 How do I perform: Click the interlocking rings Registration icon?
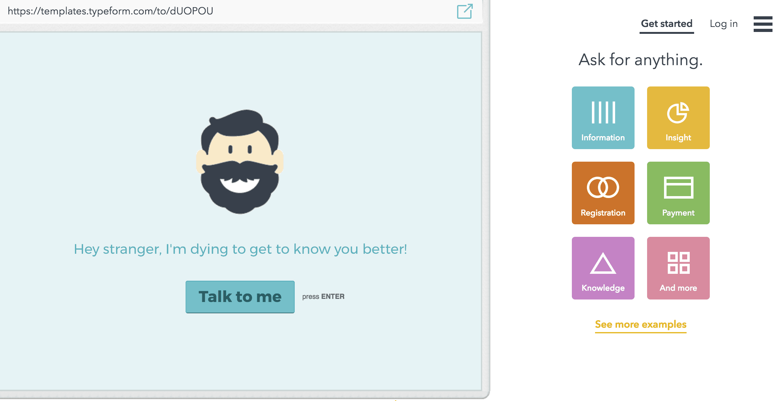pyautogui.click(x=603, y=187)
